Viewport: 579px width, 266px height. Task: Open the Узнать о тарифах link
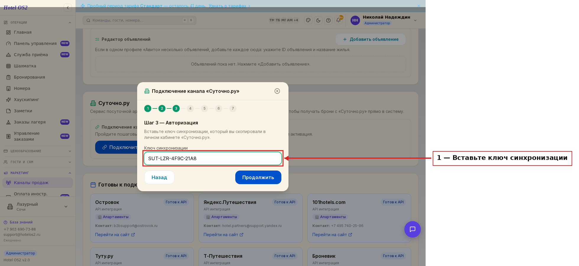pyautogui.click(x=227, y=6)
